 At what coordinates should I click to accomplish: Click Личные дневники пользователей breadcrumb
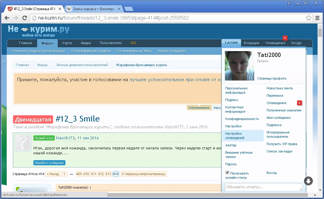click(82, 65)
